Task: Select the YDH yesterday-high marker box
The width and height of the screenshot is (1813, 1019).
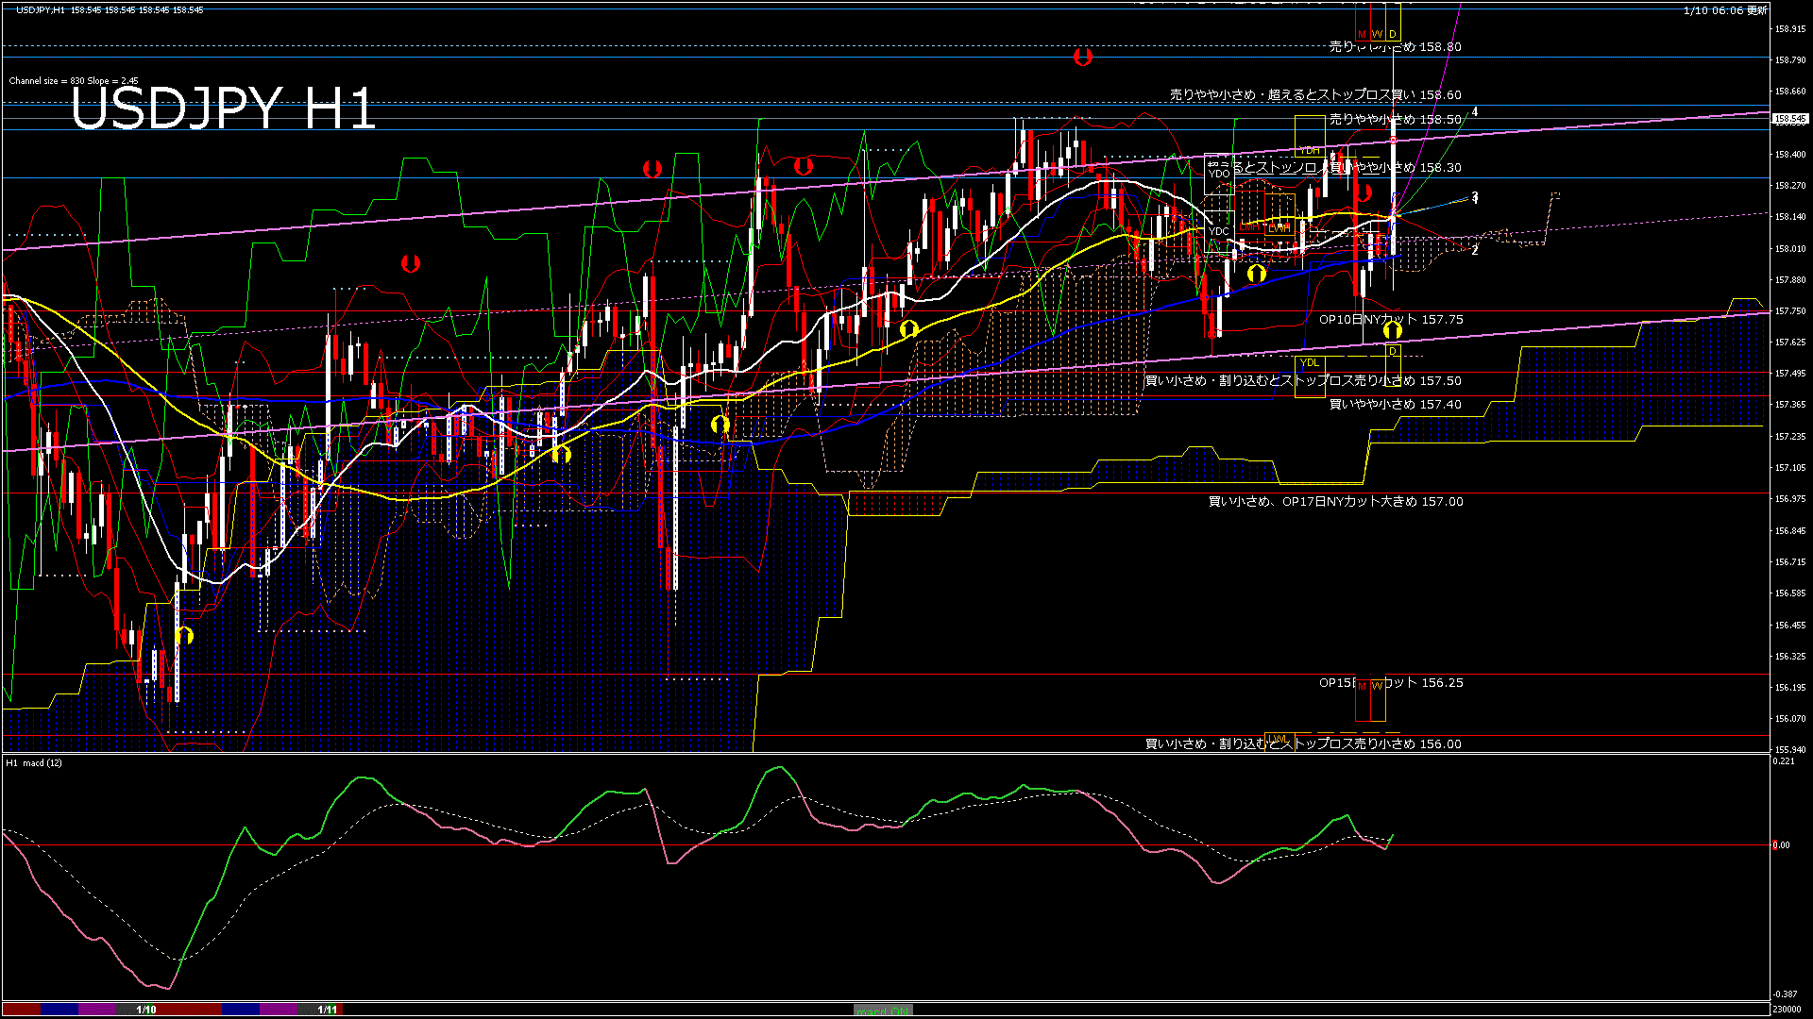Action: point(1310,151)
